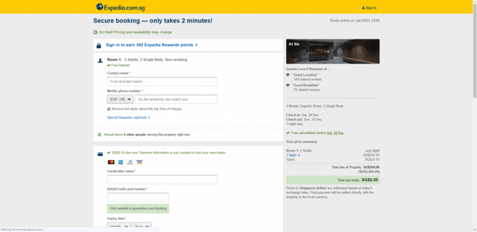This screenshot has height=232, width=477.
Task: Click the clock icon beside Almost there
Action: 99,134
